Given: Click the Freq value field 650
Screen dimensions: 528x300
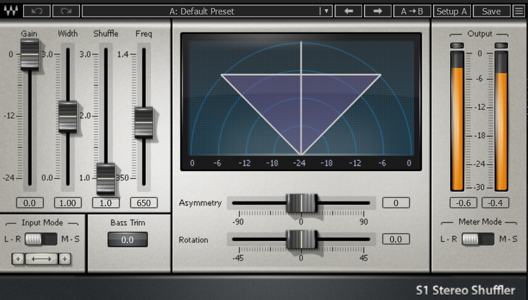Looking at the screenshot, I should (x=144, y=203).
